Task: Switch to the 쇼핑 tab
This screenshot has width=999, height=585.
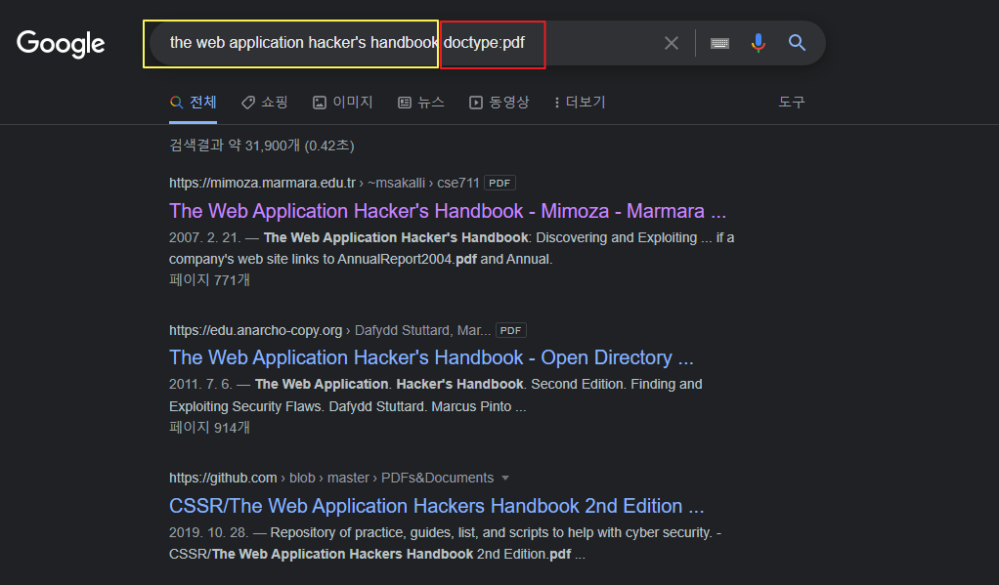Action: point(264,103)
